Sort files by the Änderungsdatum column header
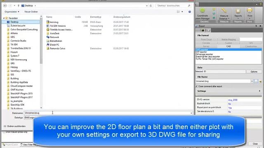This screenshot has width=264, height=148. pyautogui.click(x=122, y=17)
